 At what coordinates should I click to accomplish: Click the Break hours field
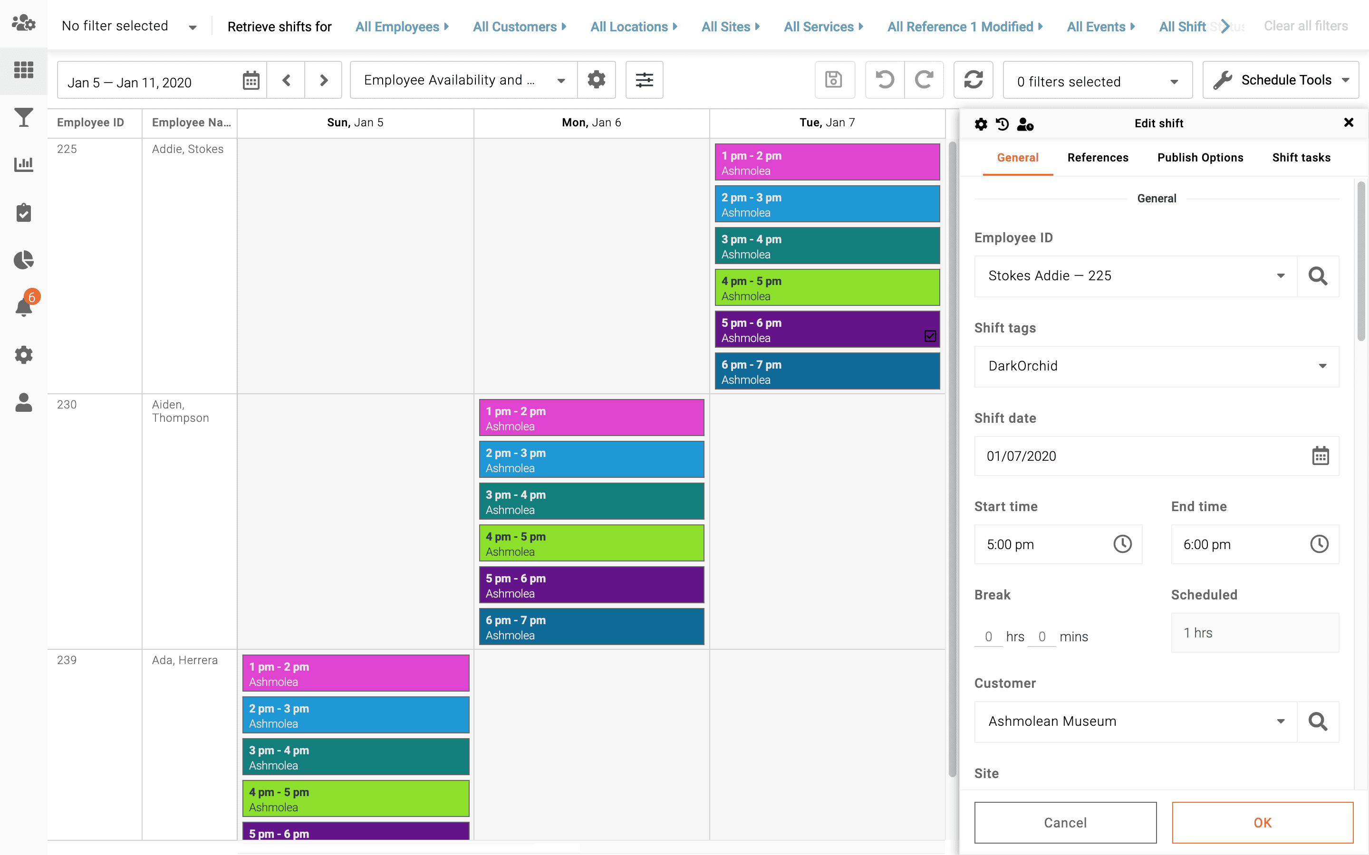click(x=988, y=636)
